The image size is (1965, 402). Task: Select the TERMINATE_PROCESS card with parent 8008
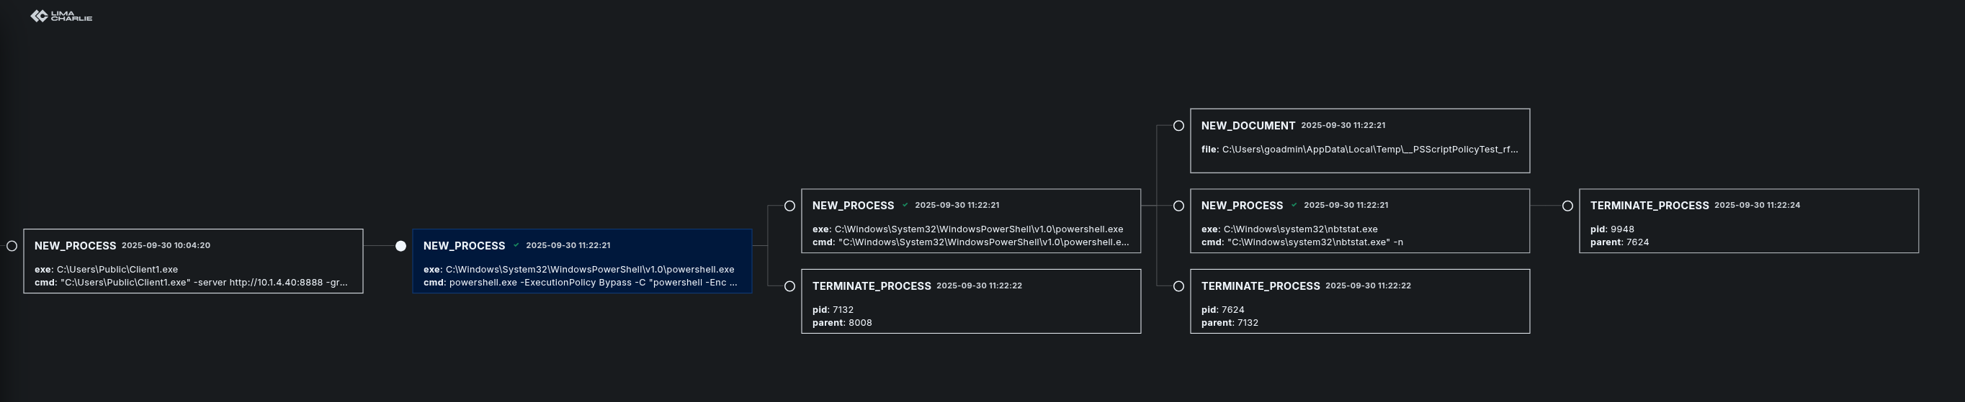pyautogui.click(x=971, y=301)
